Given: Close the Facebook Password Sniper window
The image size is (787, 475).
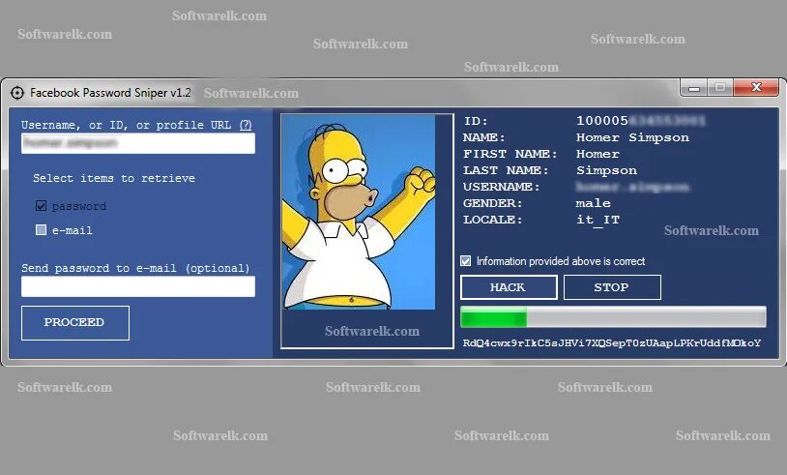Looking at the screenshot, I should pyautogui.click(x=756, y=88).
